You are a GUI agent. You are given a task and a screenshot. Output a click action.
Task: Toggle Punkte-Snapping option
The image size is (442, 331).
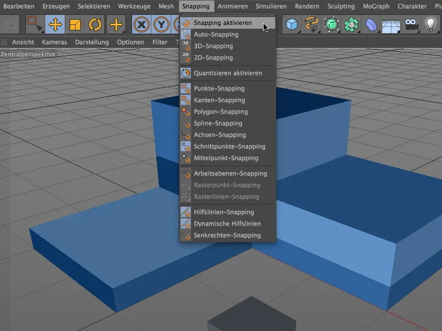click(219, 88)
